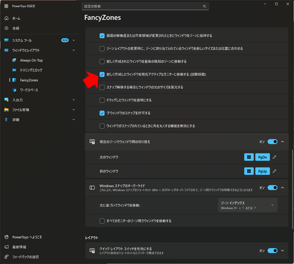Check すべてのモニターのゾーン間でウィンドウを移動する

coord(102,221)
